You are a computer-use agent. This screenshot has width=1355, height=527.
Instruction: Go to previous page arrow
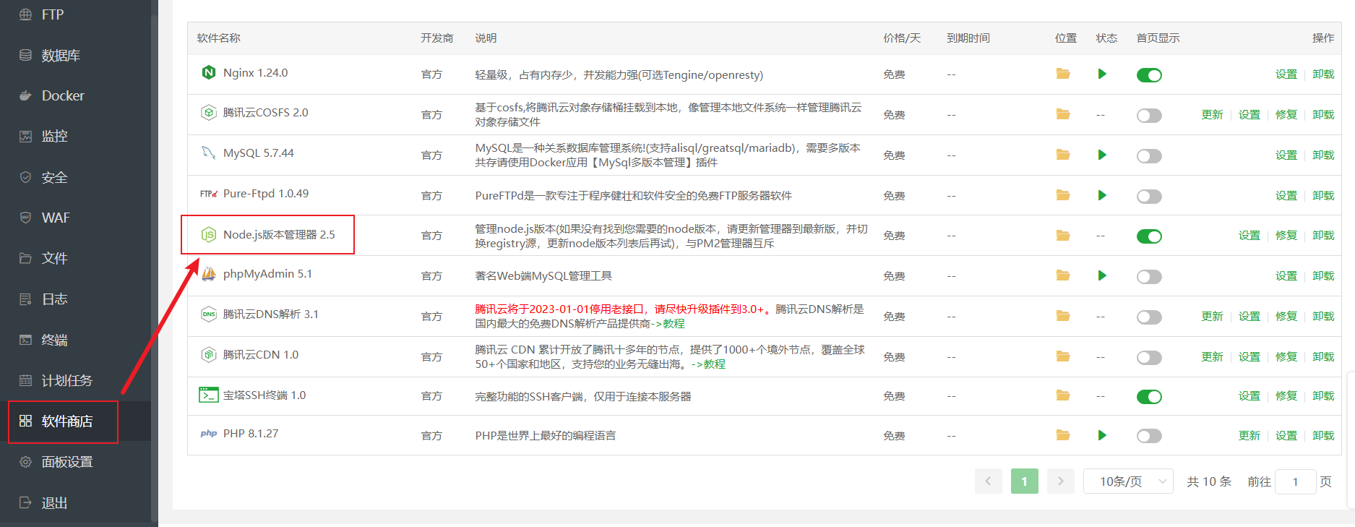[x=988, y=481]
